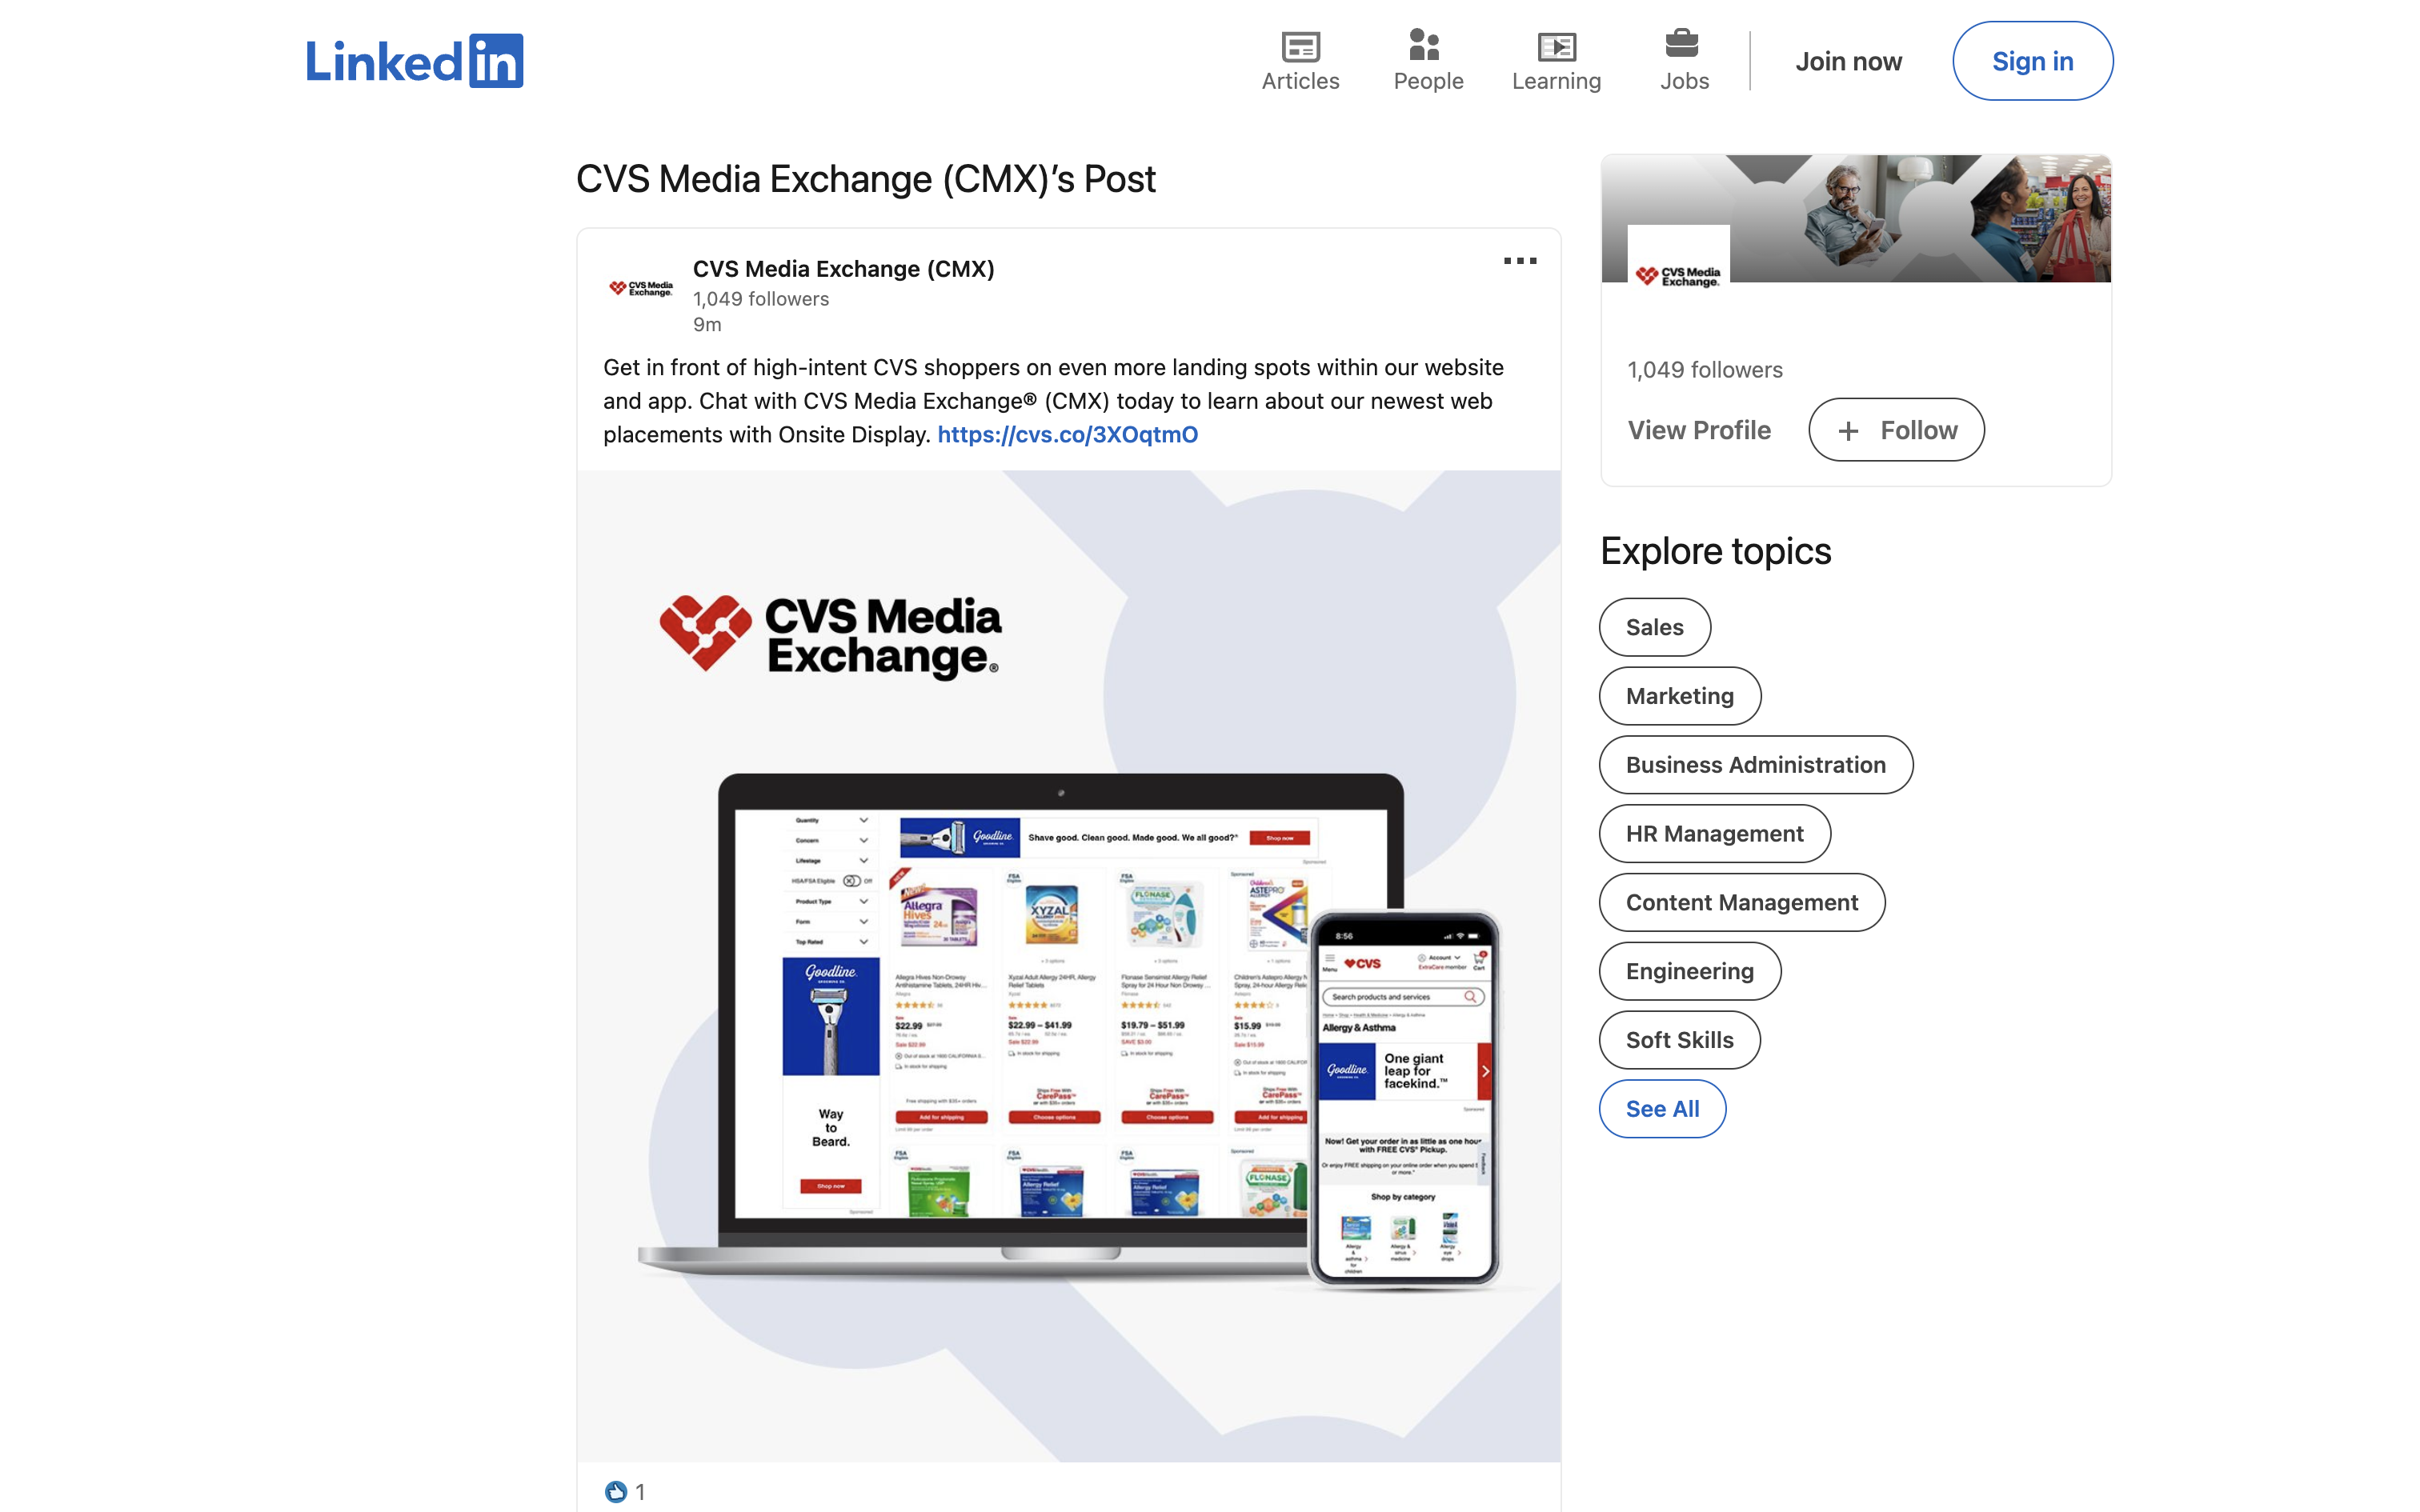Click the LinkedIn logo

coord(414,61)
